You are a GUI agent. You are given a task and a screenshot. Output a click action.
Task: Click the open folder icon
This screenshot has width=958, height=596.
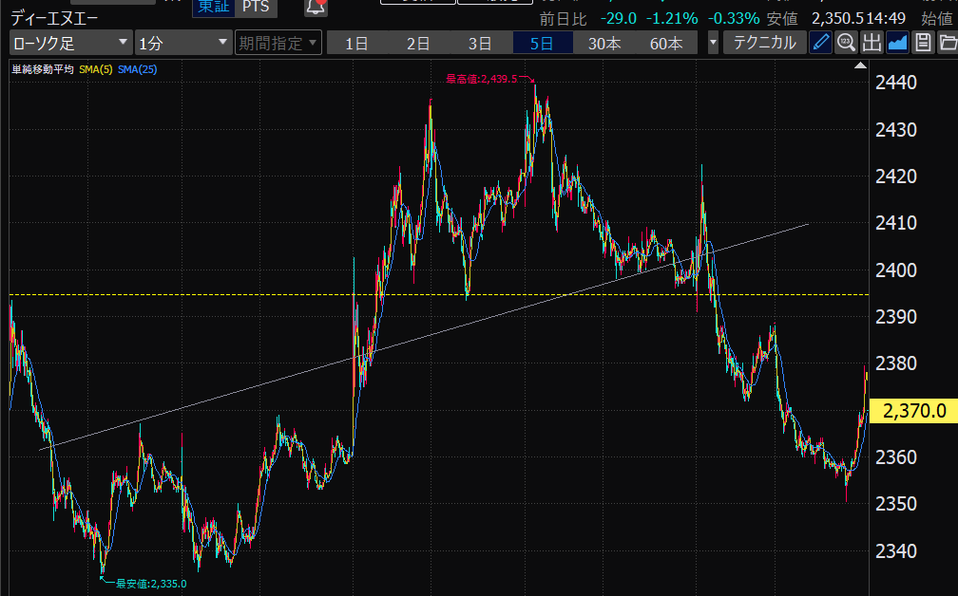pyautogui.click(x=948, y=43)
